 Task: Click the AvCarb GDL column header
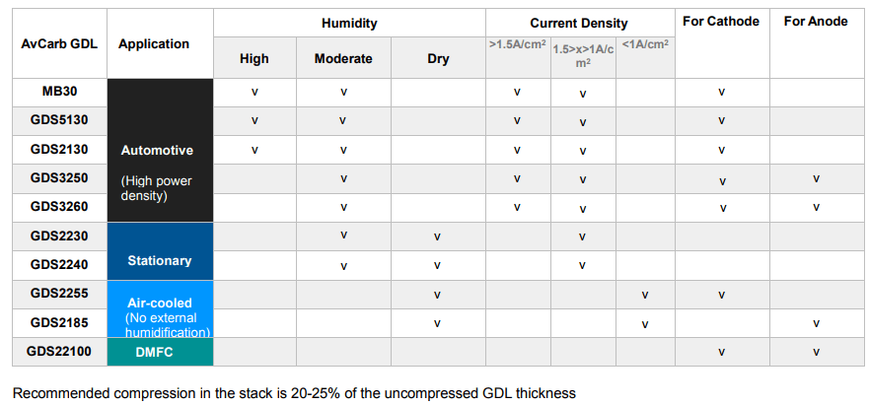pos(59,43)
